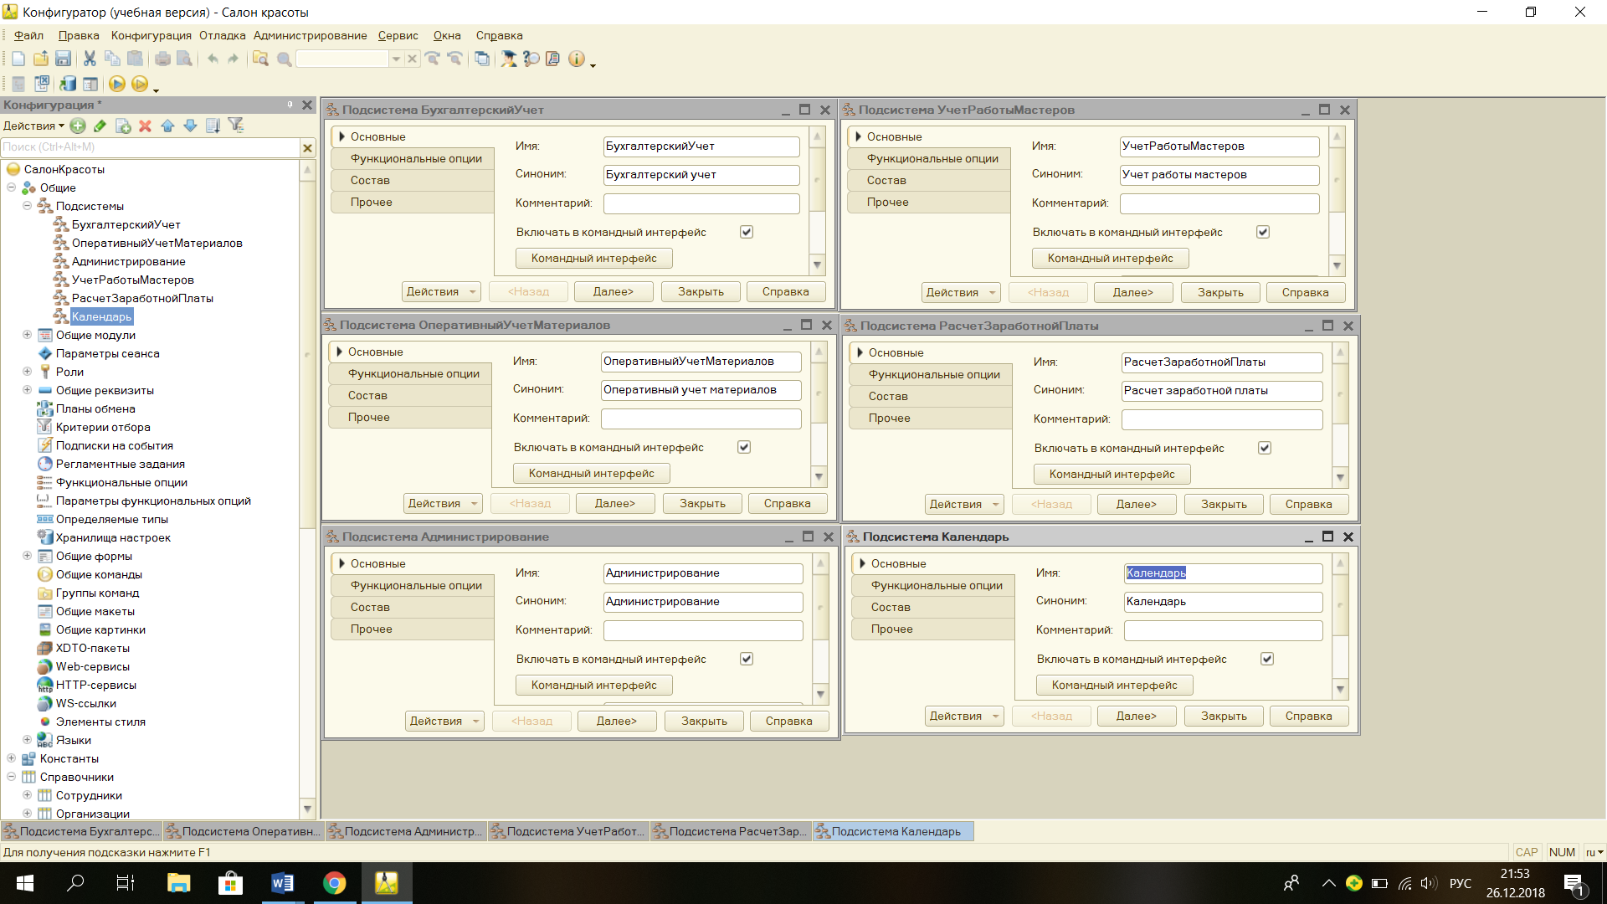Open Действия dropdown in Configuration panel

pos(33,126)
